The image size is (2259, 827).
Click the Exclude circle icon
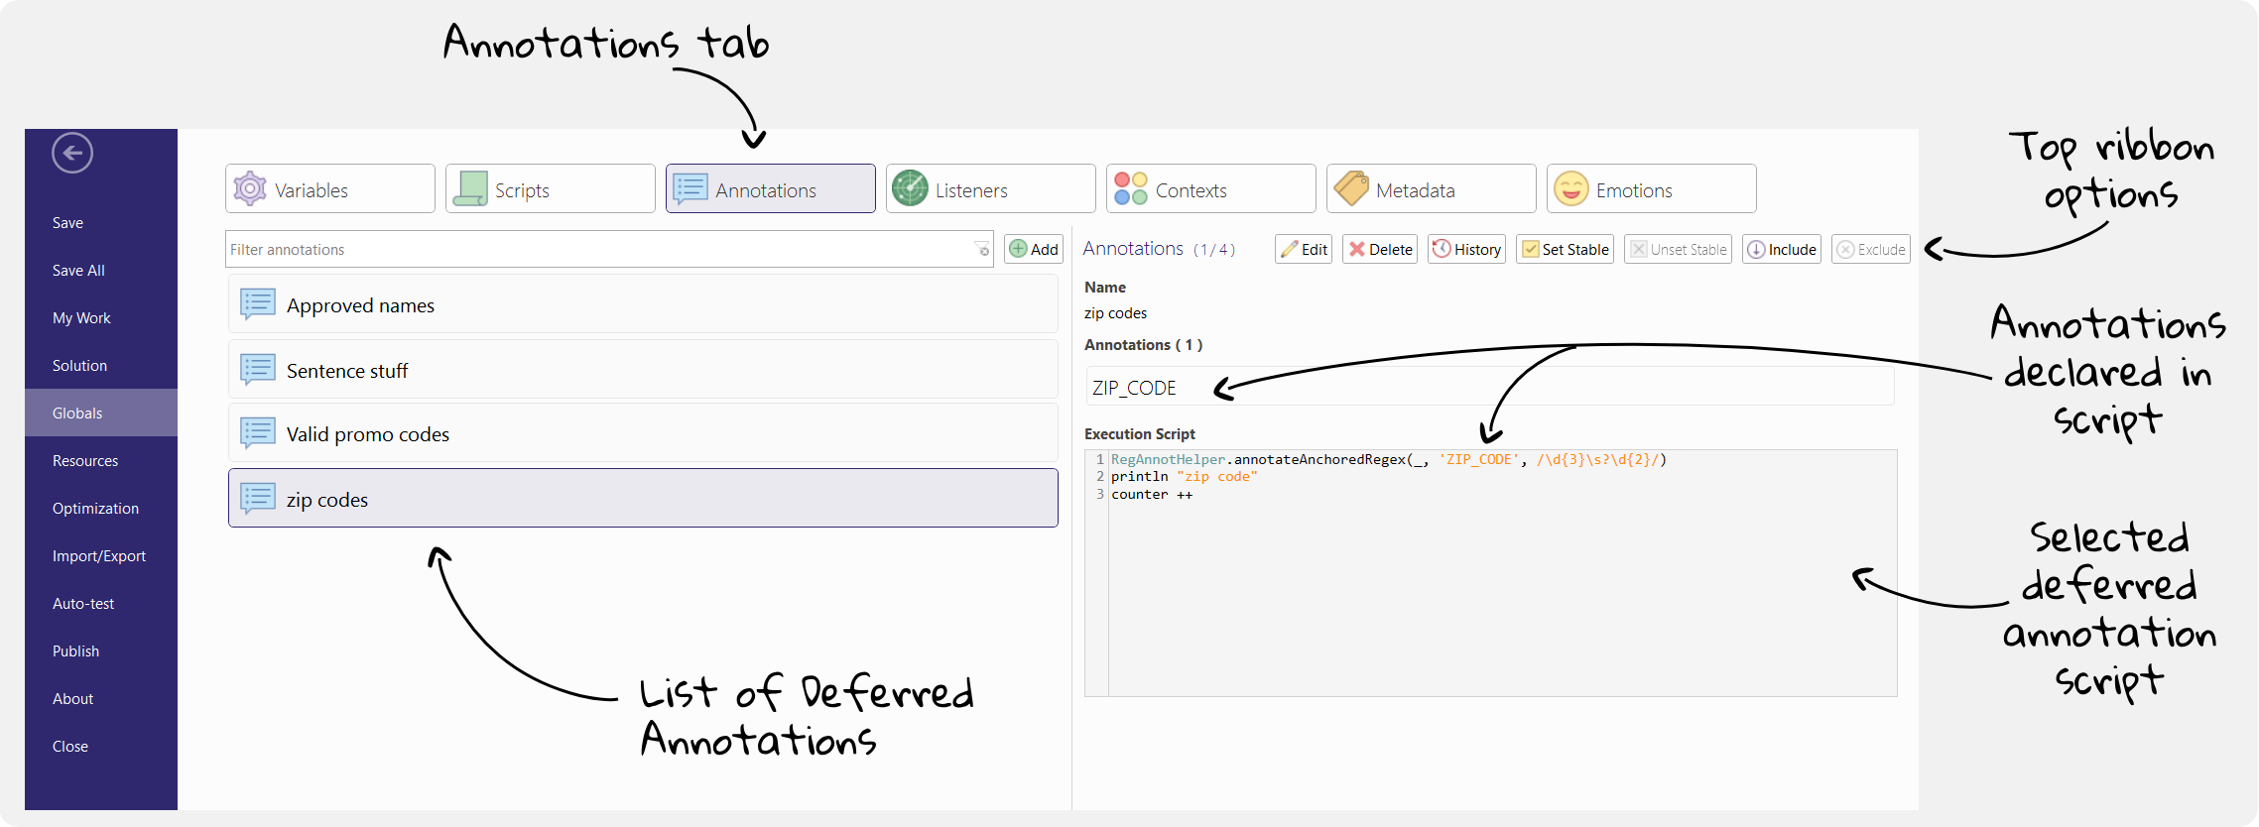pyautogui.click(x=1845, y=249)
